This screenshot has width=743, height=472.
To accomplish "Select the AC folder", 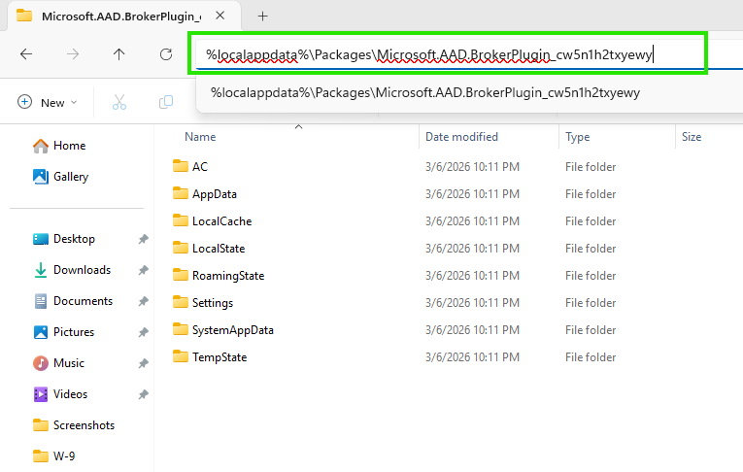I will (199, 167).
